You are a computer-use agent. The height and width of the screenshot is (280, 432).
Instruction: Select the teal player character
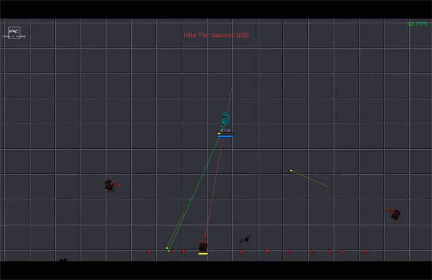click(225, 119)
